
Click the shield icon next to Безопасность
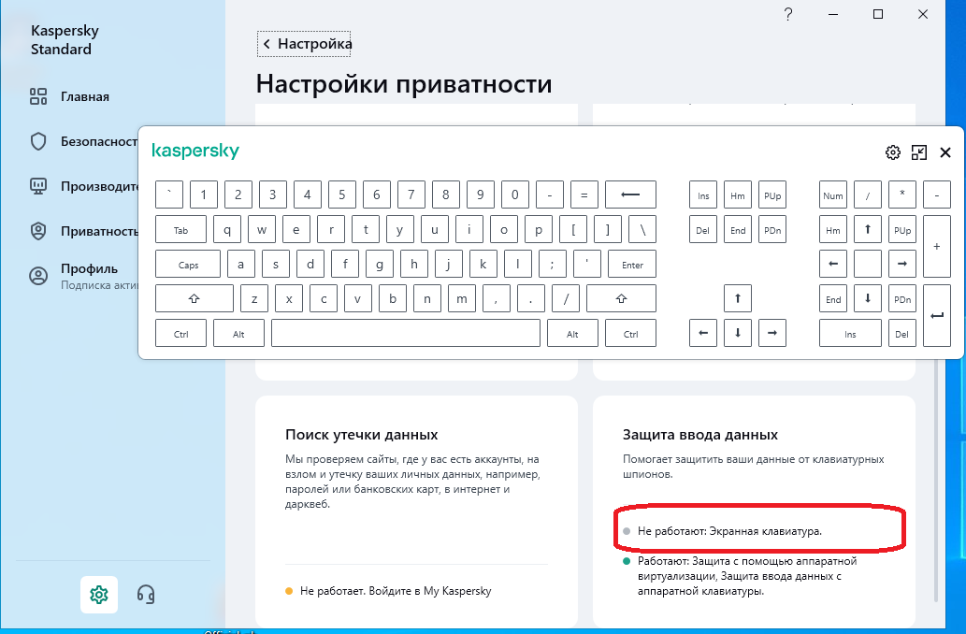click(38, 141)
